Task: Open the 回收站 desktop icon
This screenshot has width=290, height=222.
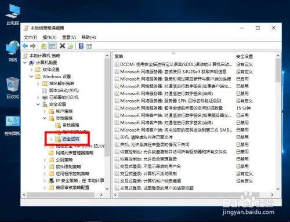Action: 13,88
